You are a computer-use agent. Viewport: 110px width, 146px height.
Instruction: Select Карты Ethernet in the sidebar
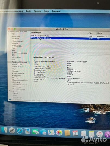[18, 73]
